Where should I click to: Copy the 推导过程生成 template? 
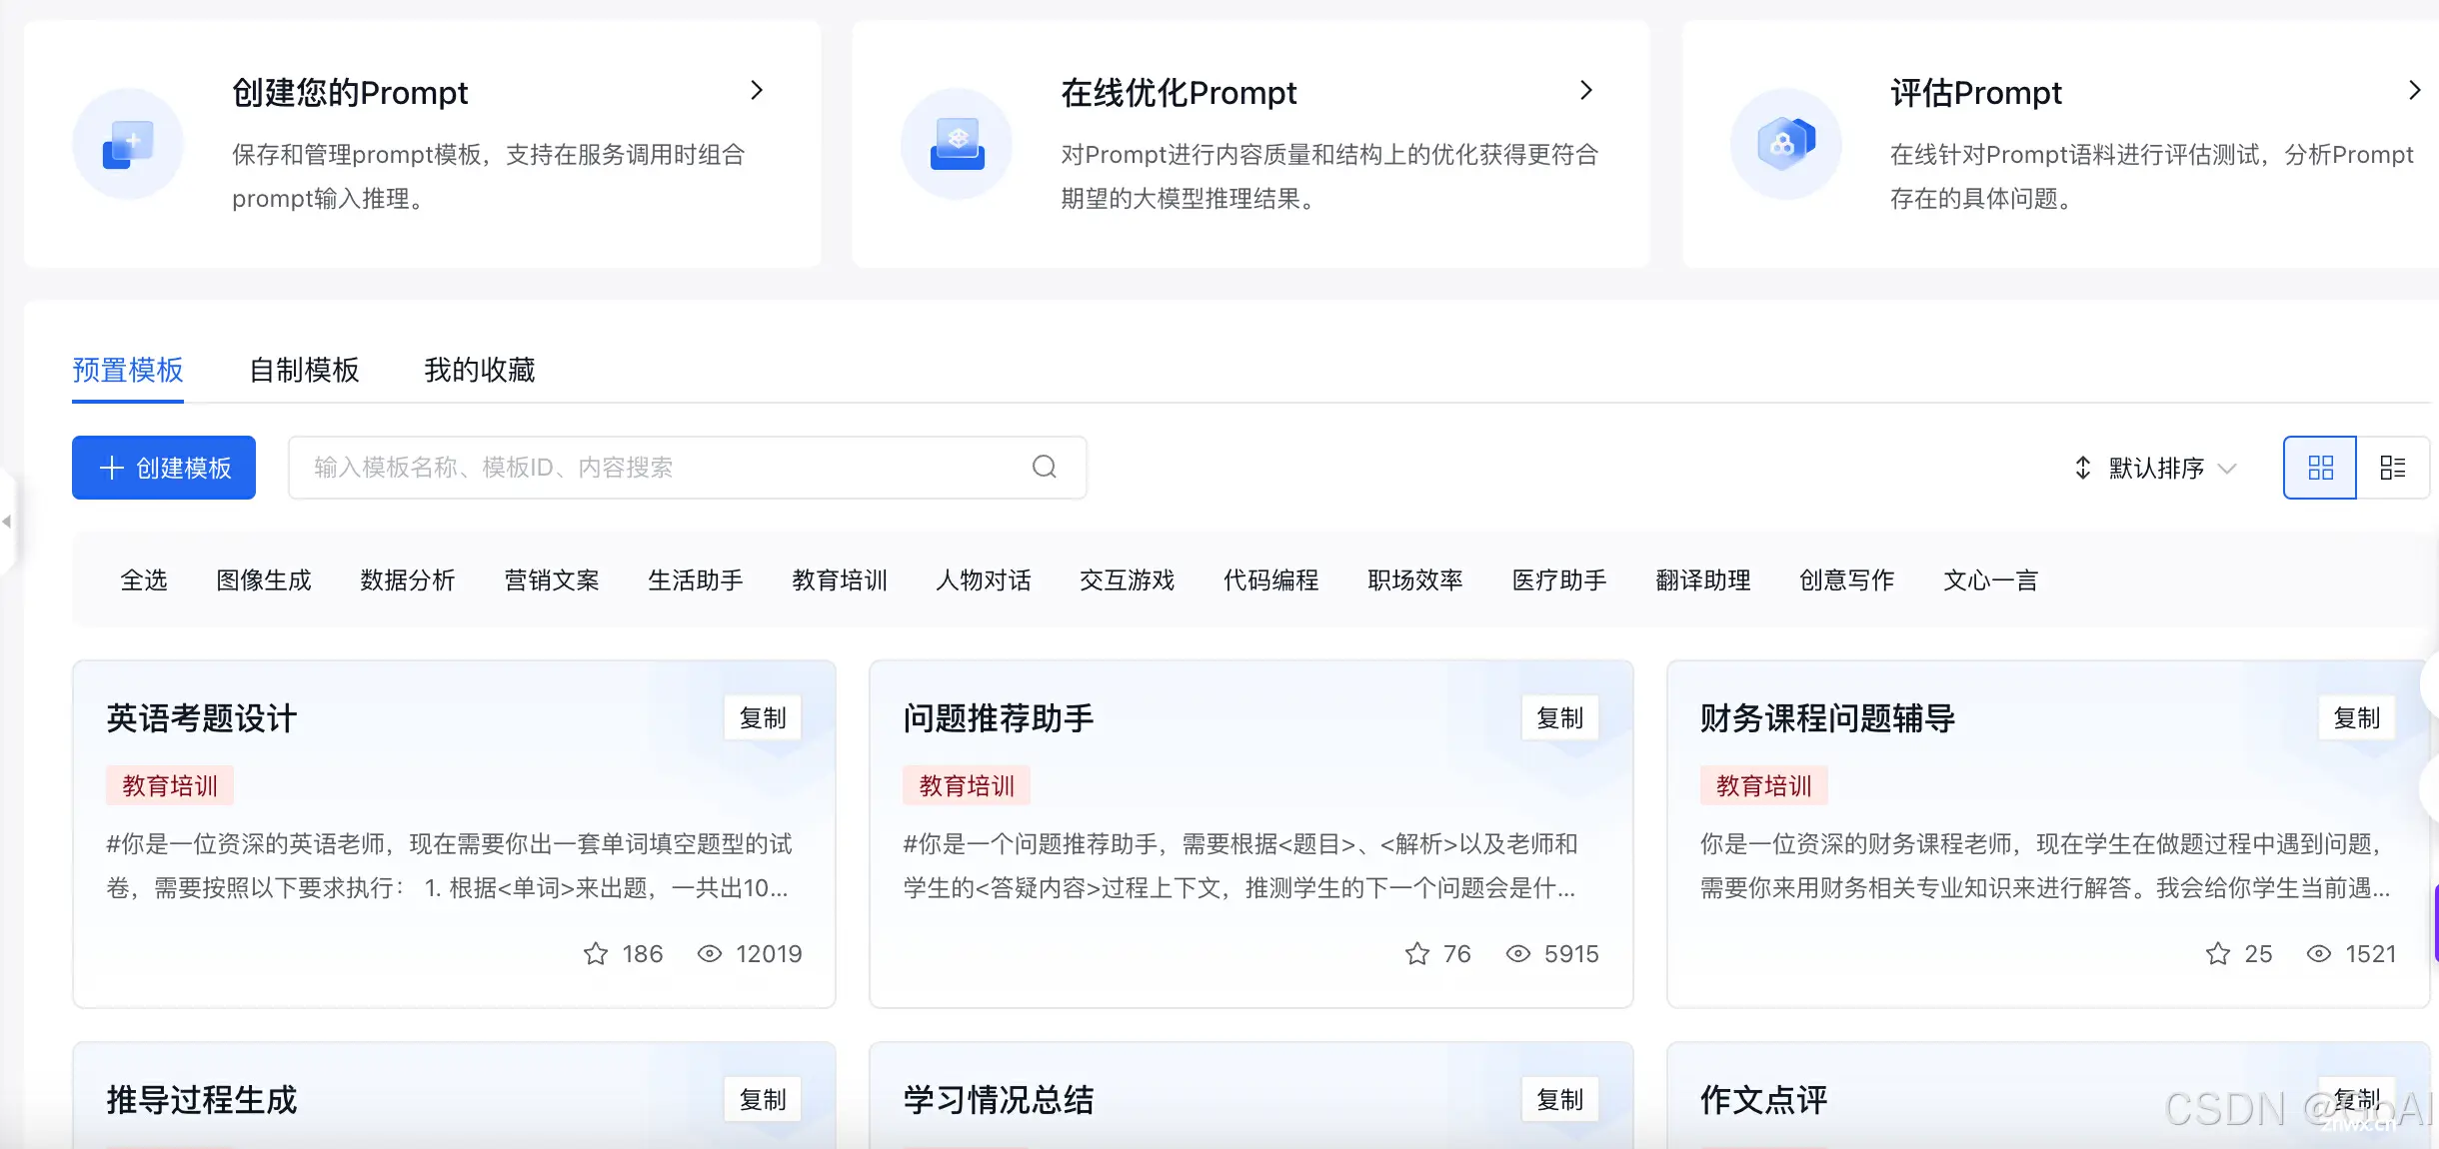pyautogui.click(x=763, y=1100)
